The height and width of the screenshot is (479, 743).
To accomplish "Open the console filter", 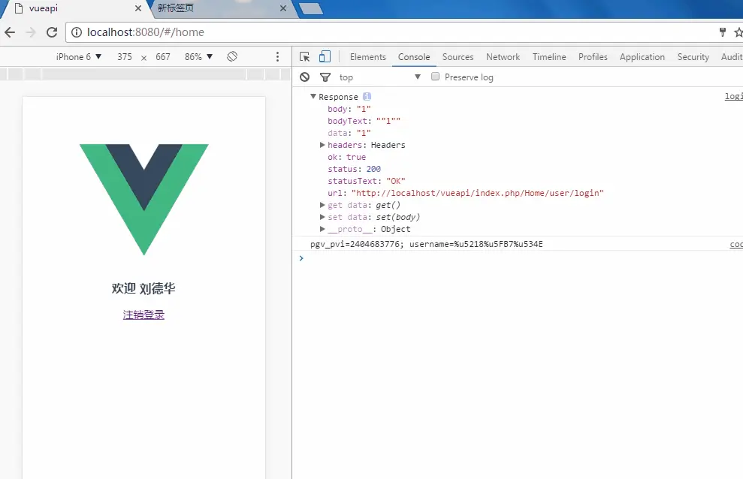I will click(x=325, y=77).
